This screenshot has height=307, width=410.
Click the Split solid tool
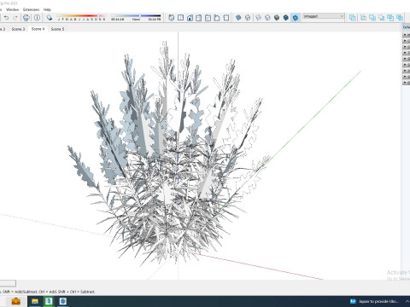(400, 18)
